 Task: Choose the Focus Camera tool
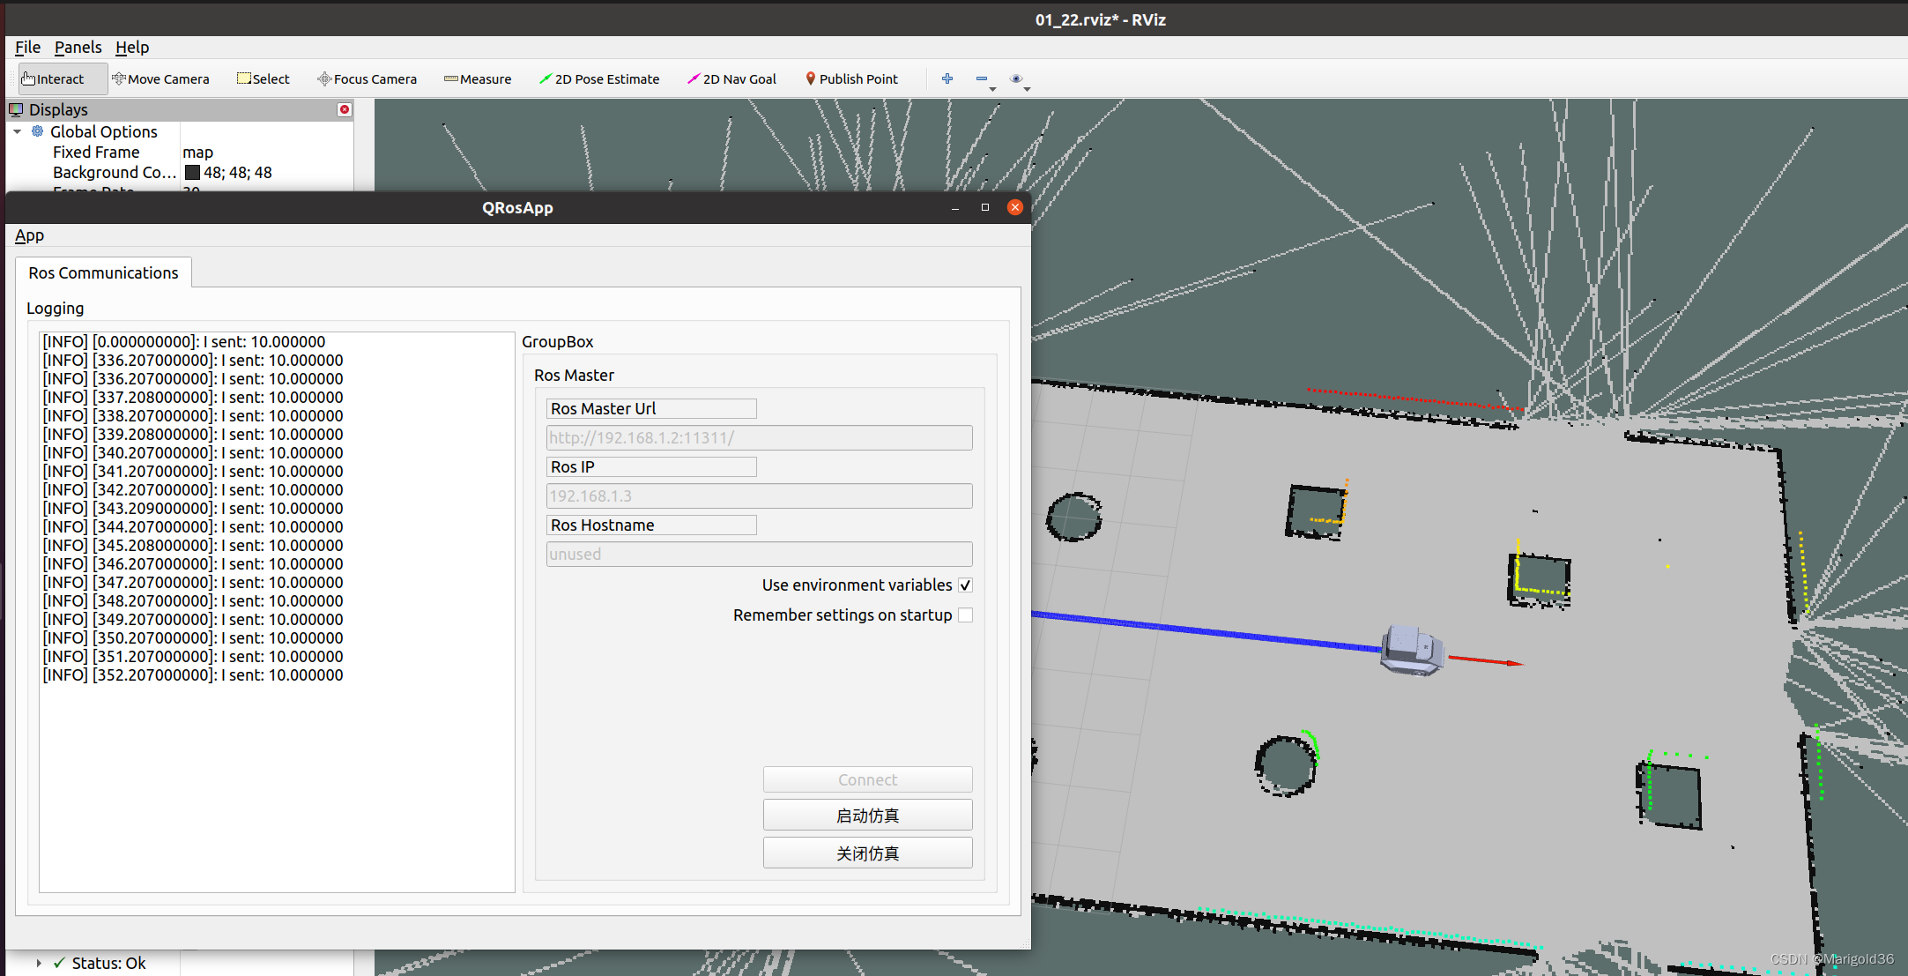point(367,78)
